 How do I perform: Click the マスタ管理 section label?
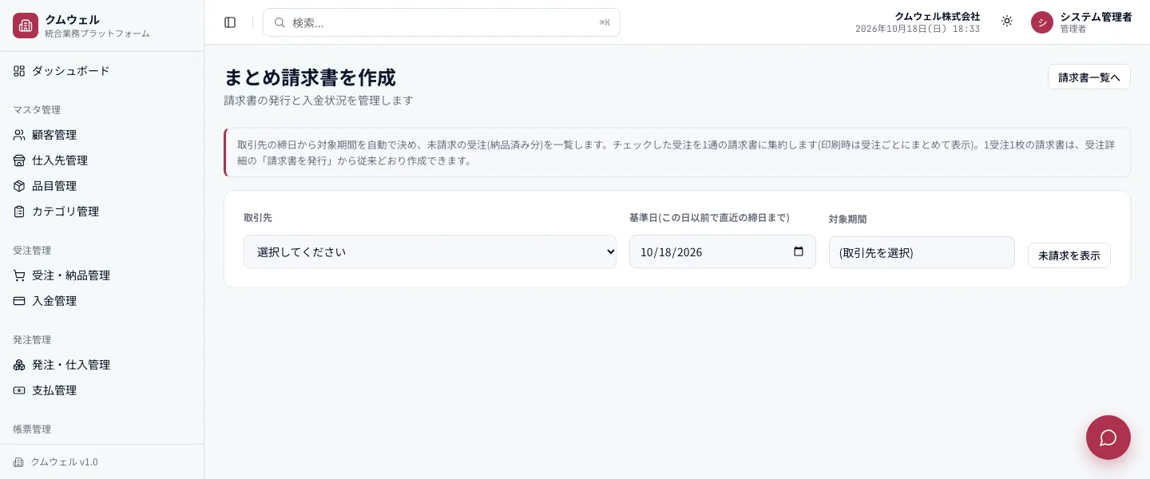tap(37, 109)
